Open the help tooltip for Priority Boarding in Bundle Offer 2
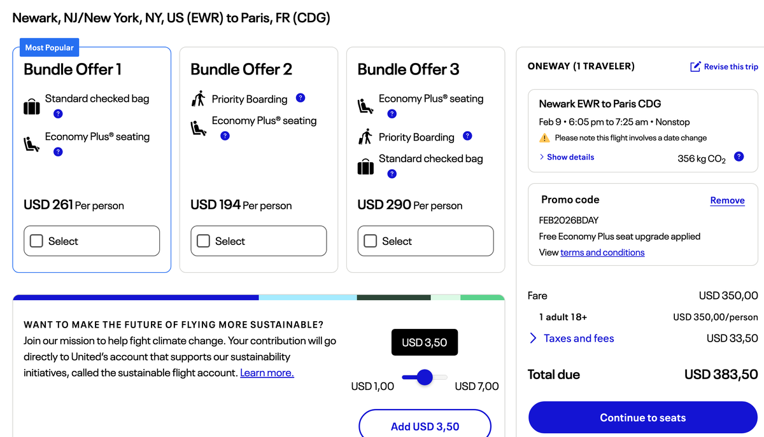This screenshot has width=764, height=437. coord(300,98)
